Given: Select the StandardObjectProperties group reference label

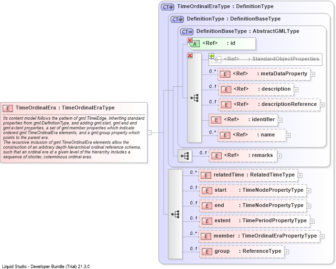Looking at the screenshot, I should tap(271, 59).
